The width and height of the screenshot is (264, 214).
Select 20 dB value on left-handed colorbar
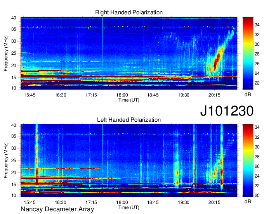tap(257, 195)
